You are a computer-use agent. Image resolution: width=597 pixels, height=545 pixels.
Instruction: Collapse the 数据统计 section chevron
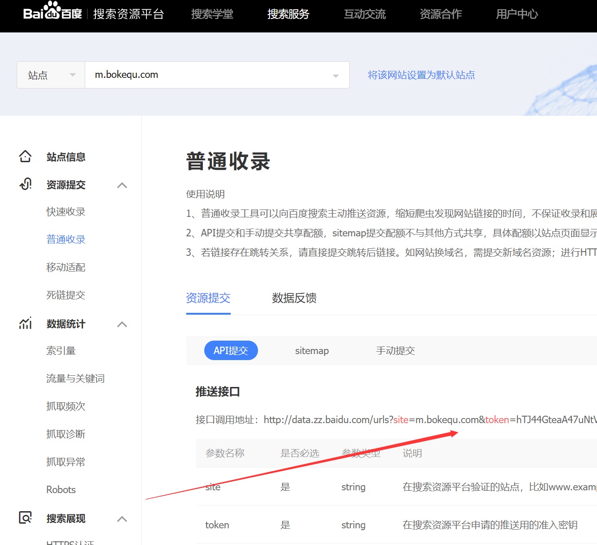click(x=122, y=324)
